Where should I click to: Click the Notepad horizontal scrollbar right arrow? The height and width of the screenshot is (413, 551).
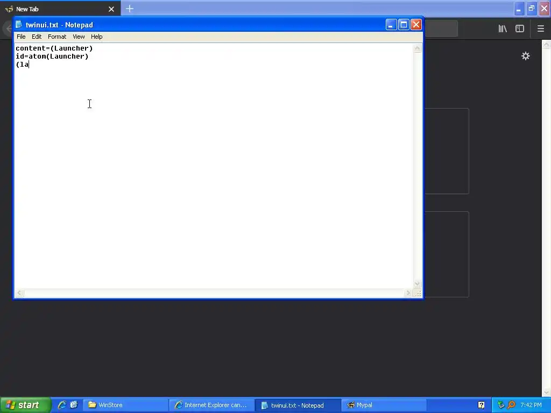tap(408, 293)
